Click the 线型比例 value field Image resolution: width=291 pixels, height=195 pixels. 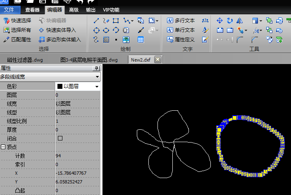(x=78, y=121)
